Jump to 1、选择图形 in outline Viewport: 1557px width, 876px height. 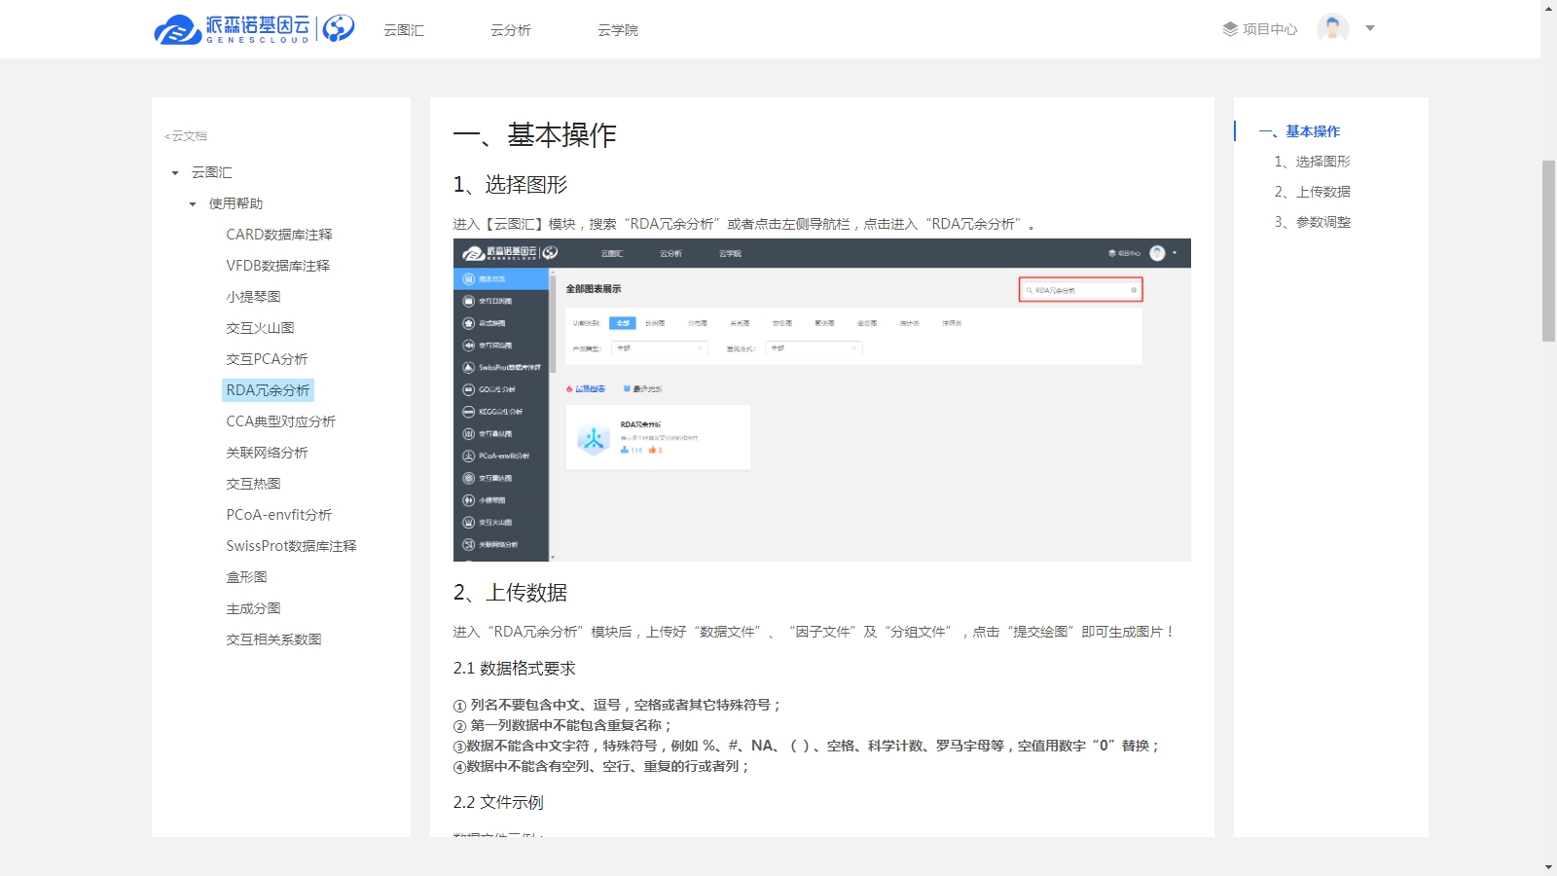coord(1313,162)
